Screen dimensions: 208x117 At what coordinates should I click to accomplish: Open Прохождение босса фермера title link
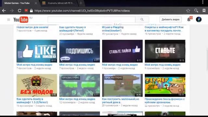tap(165, 100)
